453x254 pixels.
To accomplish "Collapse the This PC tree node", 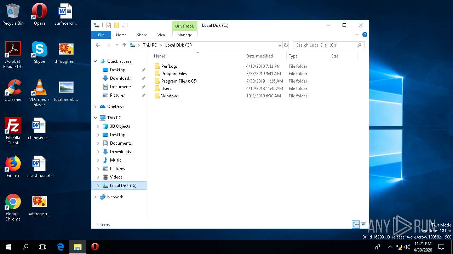I will pyautogui.click(x=96, y=118).
